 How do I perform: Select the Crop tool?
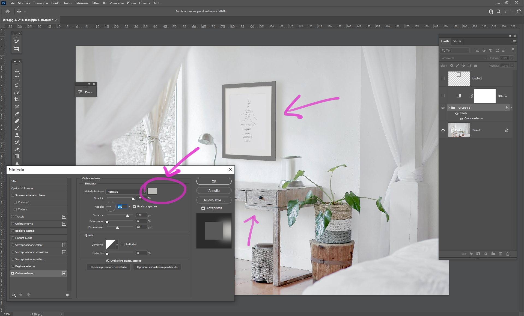click(x=17, y=100)
